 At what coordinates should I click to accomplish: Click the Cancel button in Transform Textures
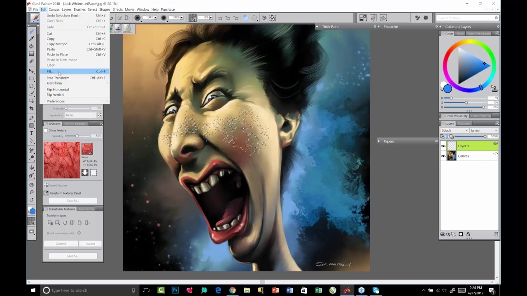[x=90, y=244]
